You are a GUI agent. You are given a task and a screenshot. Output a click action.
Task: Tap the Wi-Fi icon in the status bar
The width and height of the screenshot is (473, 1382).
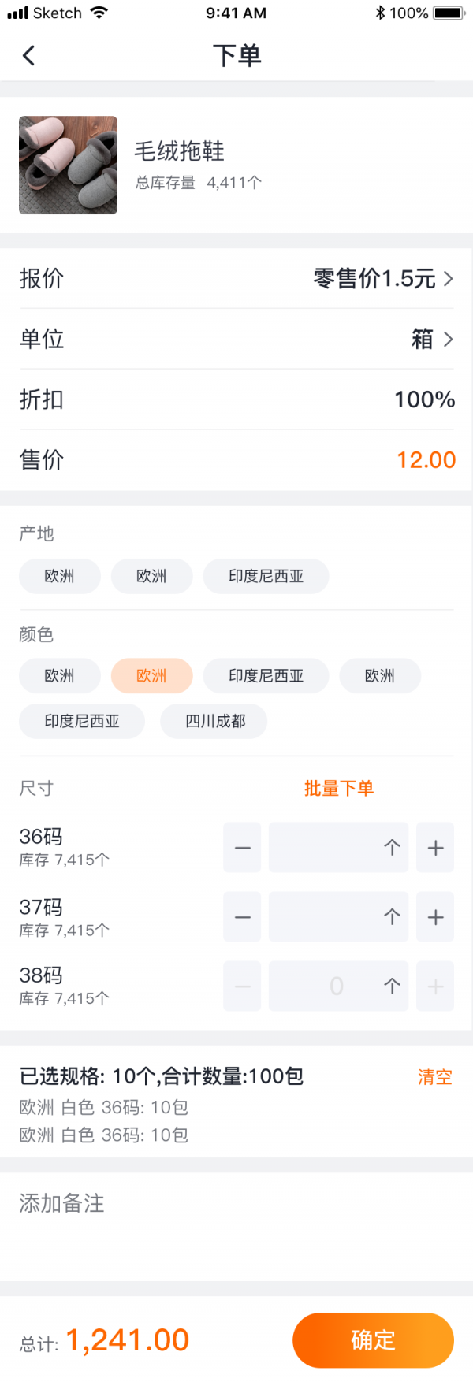tap(101, 12)
